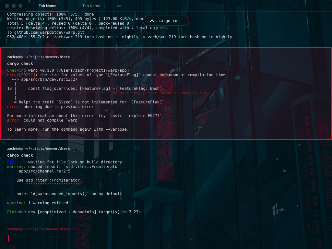The height and width of the screenshot is (249, 332).
Task: Click the middle gray window control dot
Action: pos(14,6)
